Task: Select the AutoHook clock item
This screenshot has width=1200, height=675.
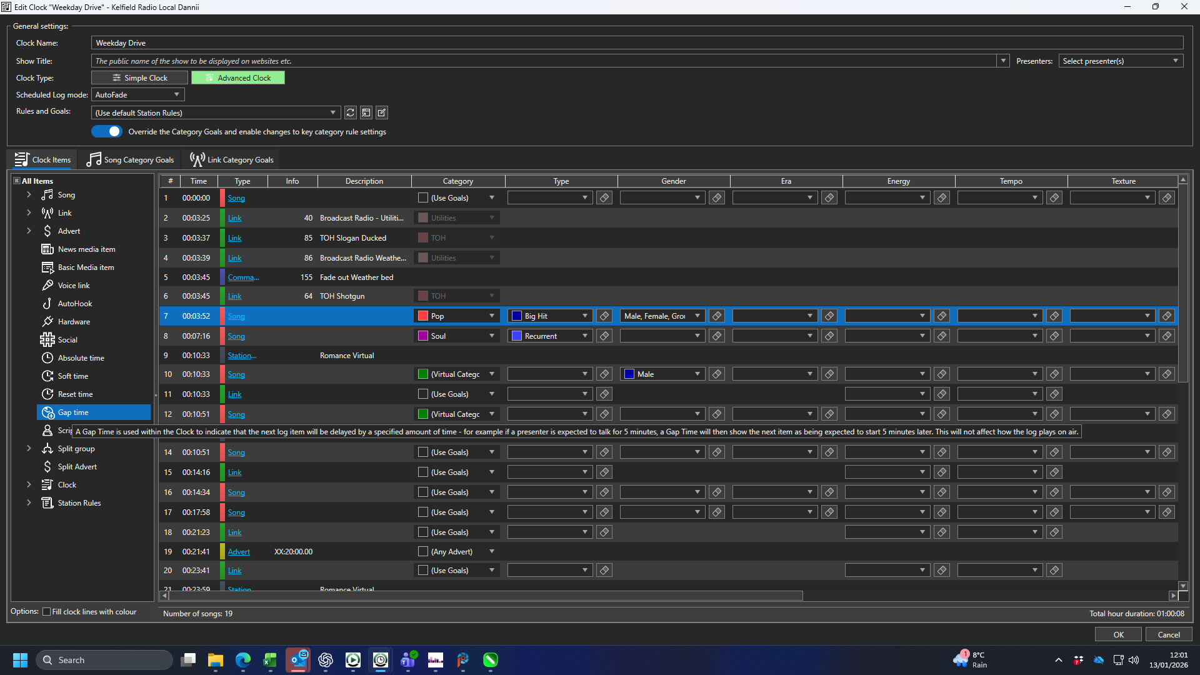Action: (74, 304)
